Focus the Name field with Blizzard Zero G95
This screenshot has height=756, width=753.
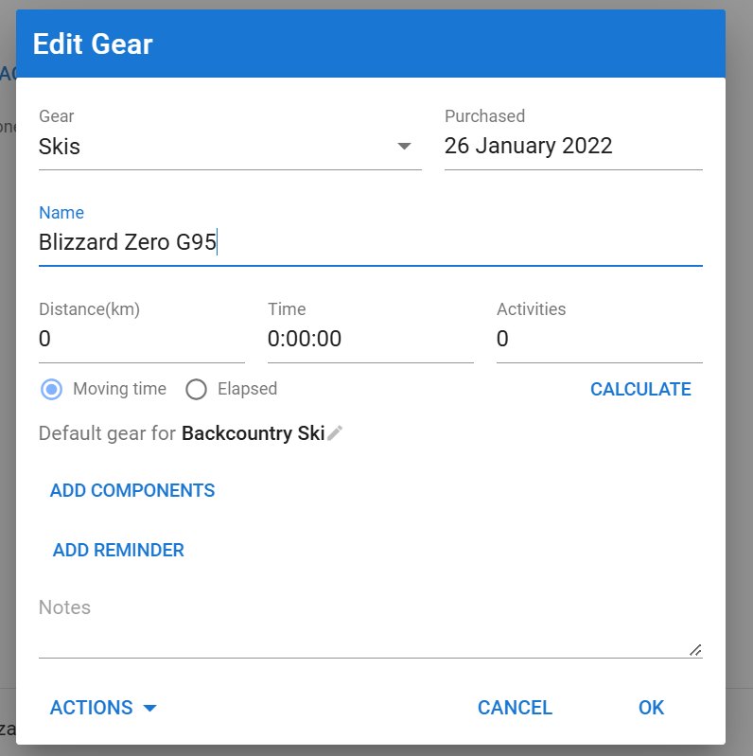click(x=370, y=242)
